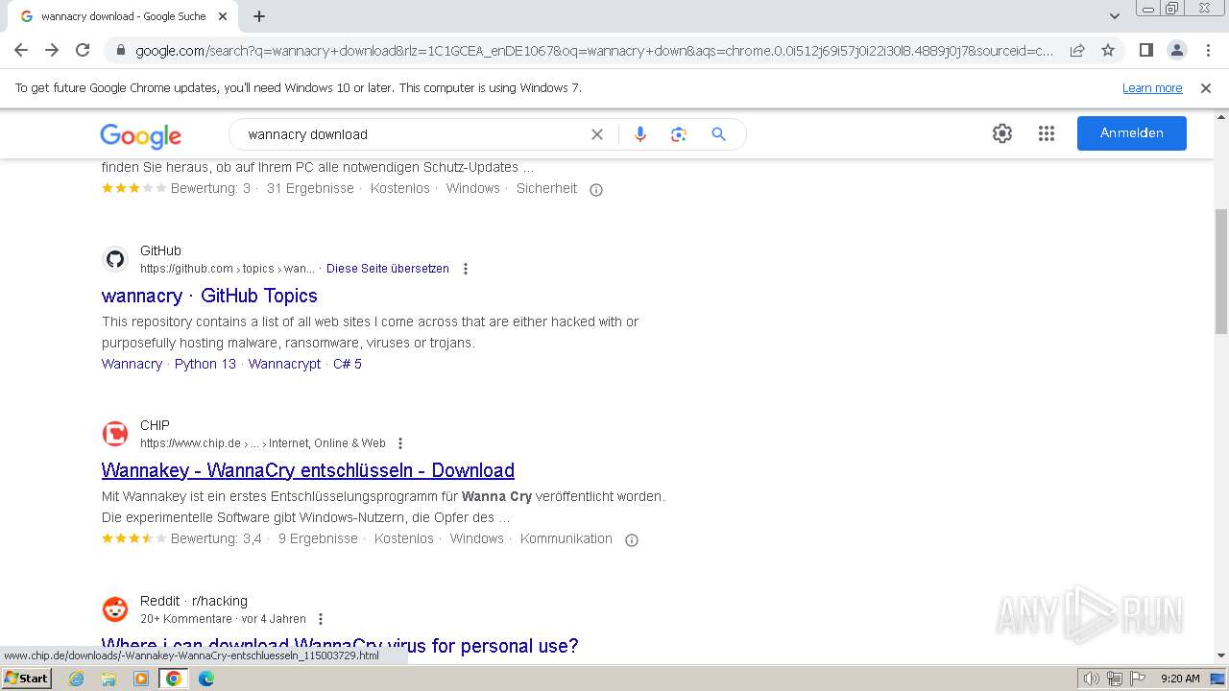Open the C# 5 sitelink
1229x691 pixels.
tap(348, 364)
